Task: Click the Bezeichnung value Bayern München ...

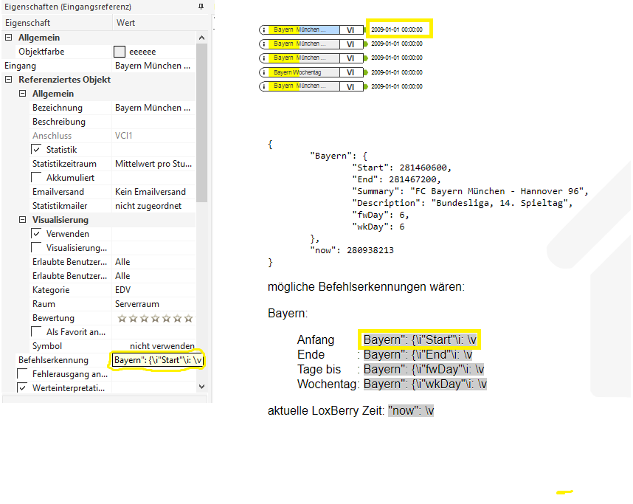Action: point(153,108)
